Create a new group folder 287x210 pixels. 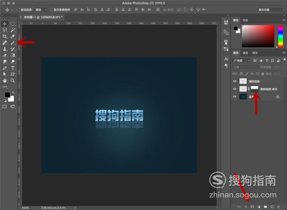coord(265,207)
